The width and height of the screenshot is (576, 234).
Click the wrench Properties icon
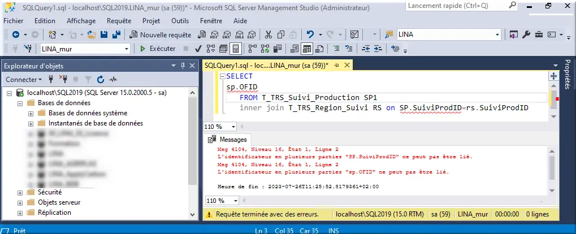pyautogui.click(x=526, y=34)
